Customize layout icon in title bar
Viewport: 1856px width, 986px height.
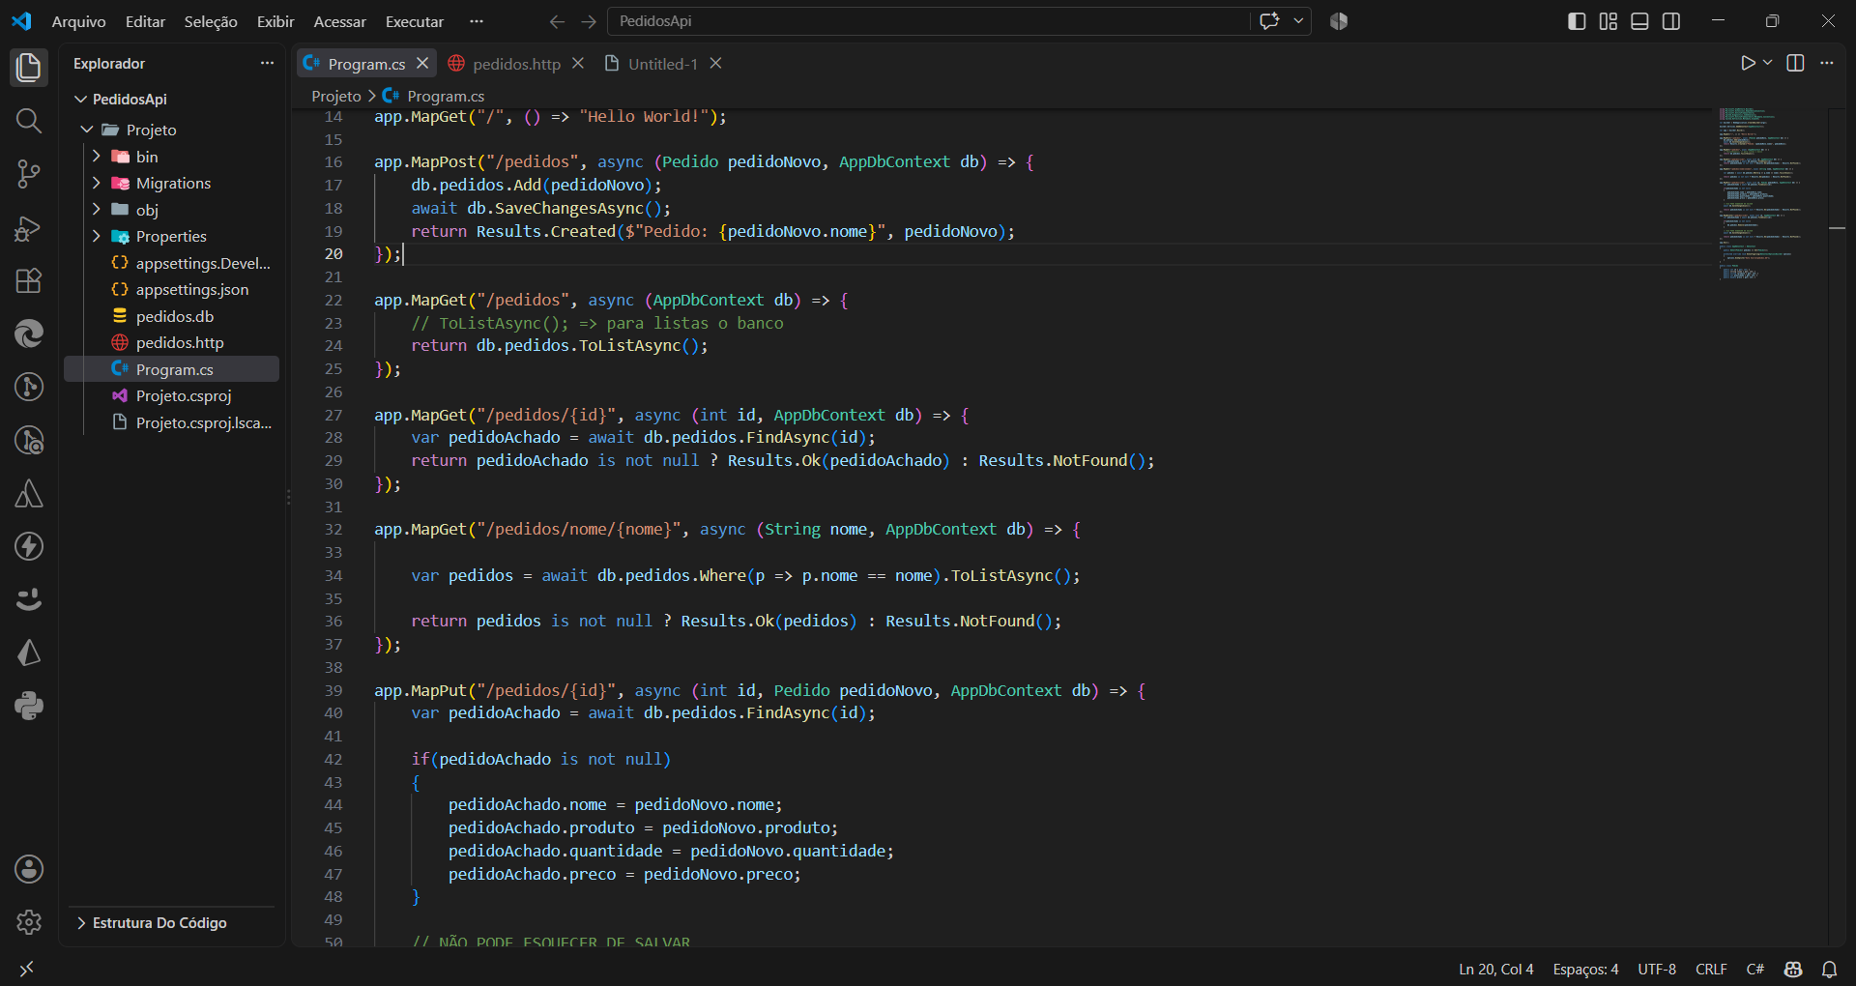[1608, 21]
